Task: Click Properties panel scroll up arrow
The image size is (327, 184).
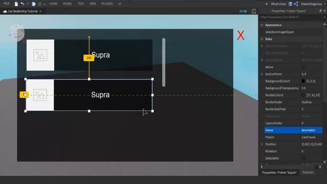Action: (325, 25)
